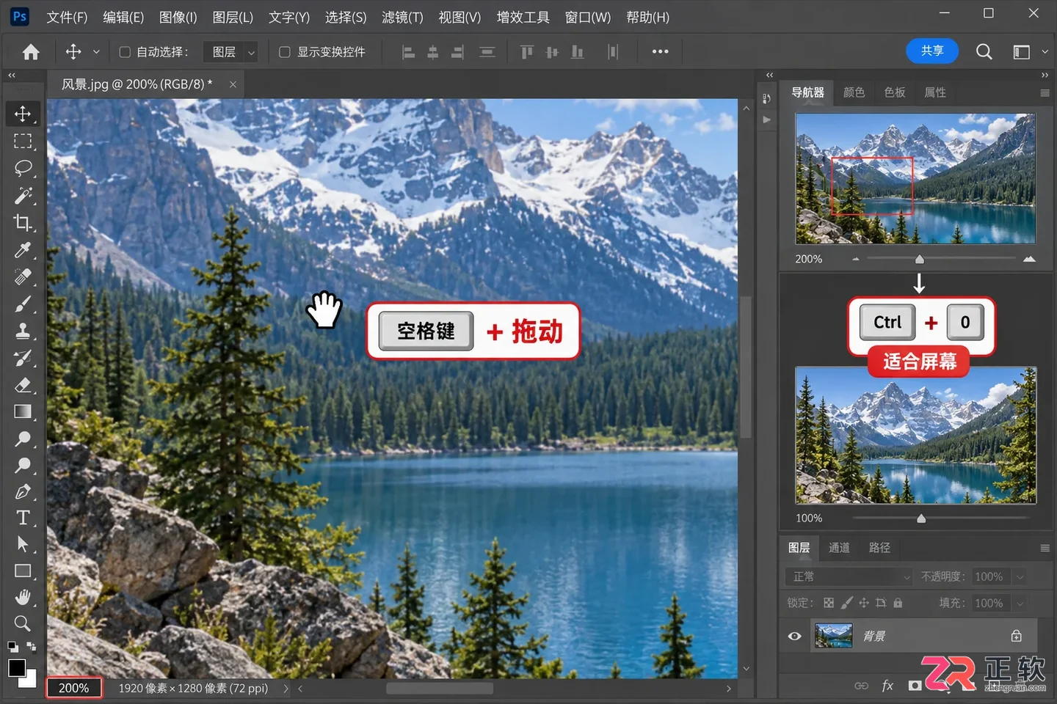This screenshot has height=704, width=1057.
Task: Click the Home icon in options bar
Action: 31,52
